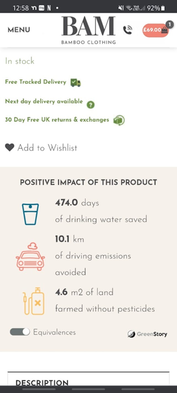Tap the basket item count badge
Image resolution: width=177 pixels, height=393 pixels.
[168, 24]
